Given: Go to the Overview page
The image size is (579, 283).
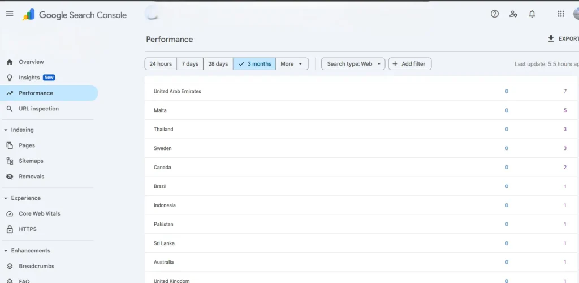Looking at the screenshot, I should pyautogui.click(x=31, y=62).
